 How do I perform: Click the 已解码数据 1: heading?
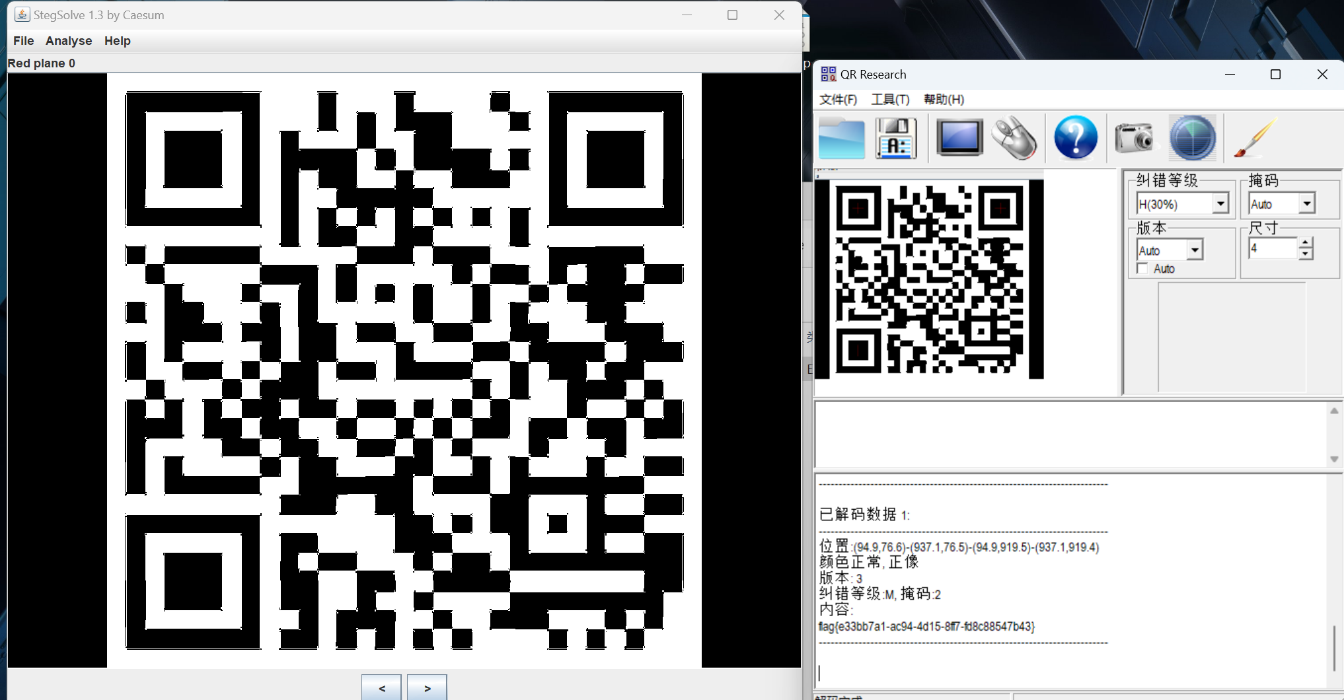(x=864, y=514)
